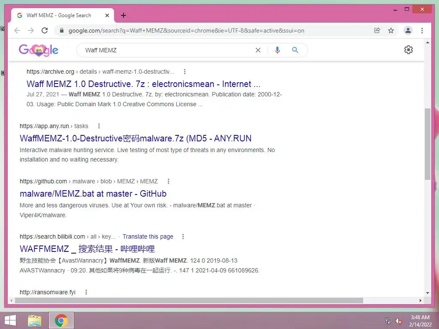
Task: Click the horizontal scroll right arrow
Action: pos(420,300)
